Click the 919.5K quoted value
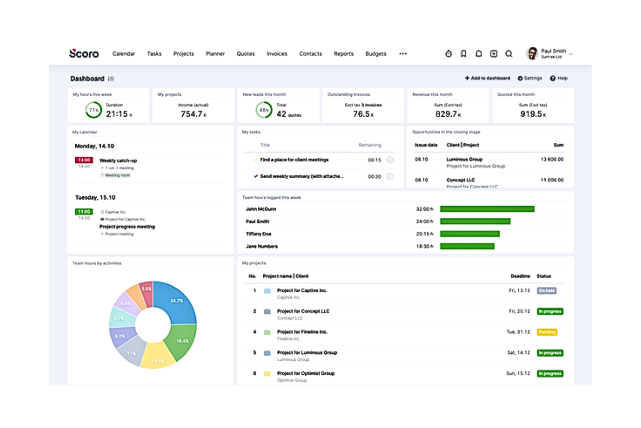The height and width of the screenshot is (428, 641). (533, 114)
